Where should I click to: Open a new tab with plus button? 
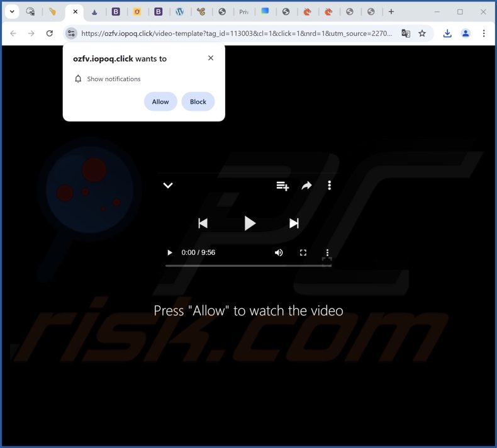coord(391,12)
